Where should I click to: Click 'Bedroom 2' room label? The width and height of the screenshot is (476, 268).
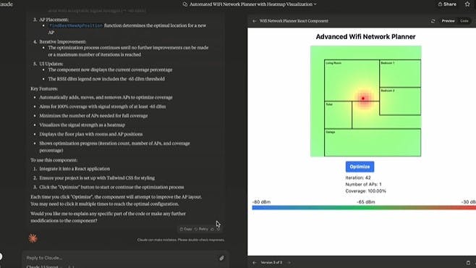[x=387, y=91]
